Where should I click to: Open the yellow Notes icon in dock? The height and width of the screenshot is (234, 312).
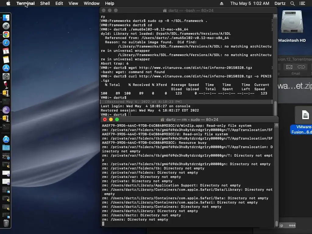click(6, 59)
